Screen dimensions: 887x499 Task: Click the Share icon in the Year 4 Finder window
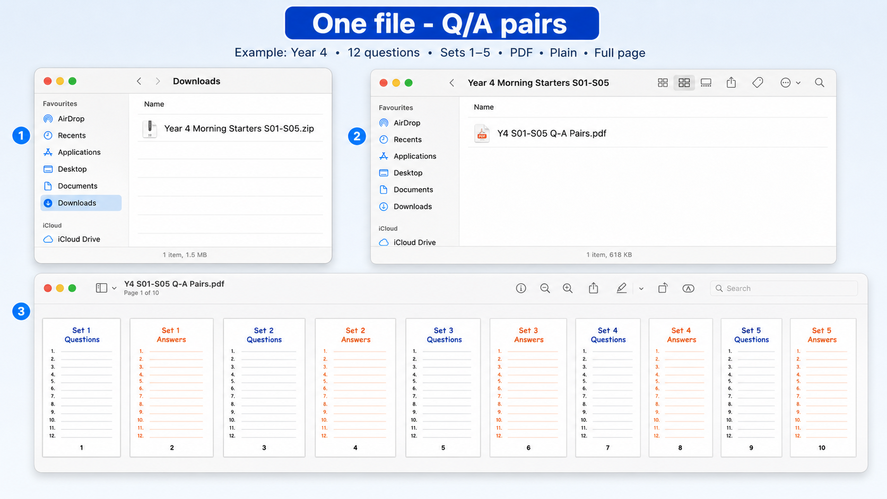point(731,82)
